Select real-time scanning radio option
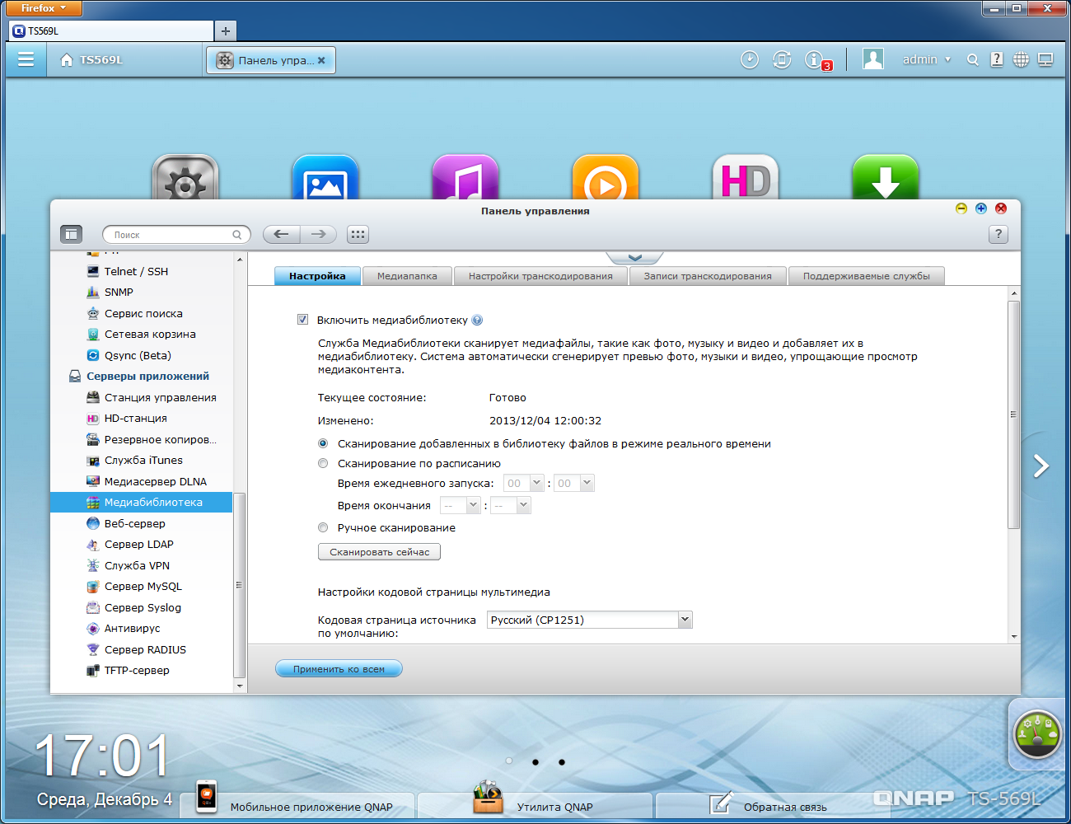Image resolution: width=1071 pixels, height=824 pixels. coord(323,443)
